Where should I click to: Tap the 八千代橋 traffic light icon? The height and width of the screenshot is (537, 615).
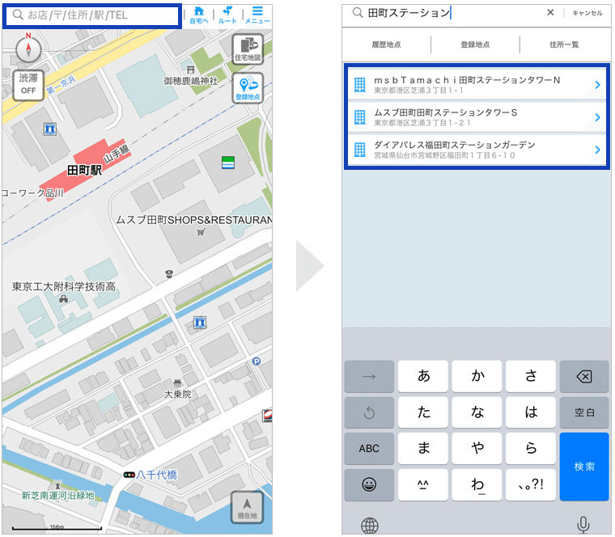point(129,475)
